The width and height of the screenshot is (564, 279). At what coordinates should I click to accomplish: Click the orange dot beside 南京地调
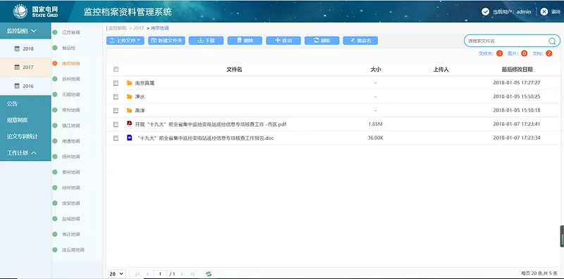click(x=55, y=63)
